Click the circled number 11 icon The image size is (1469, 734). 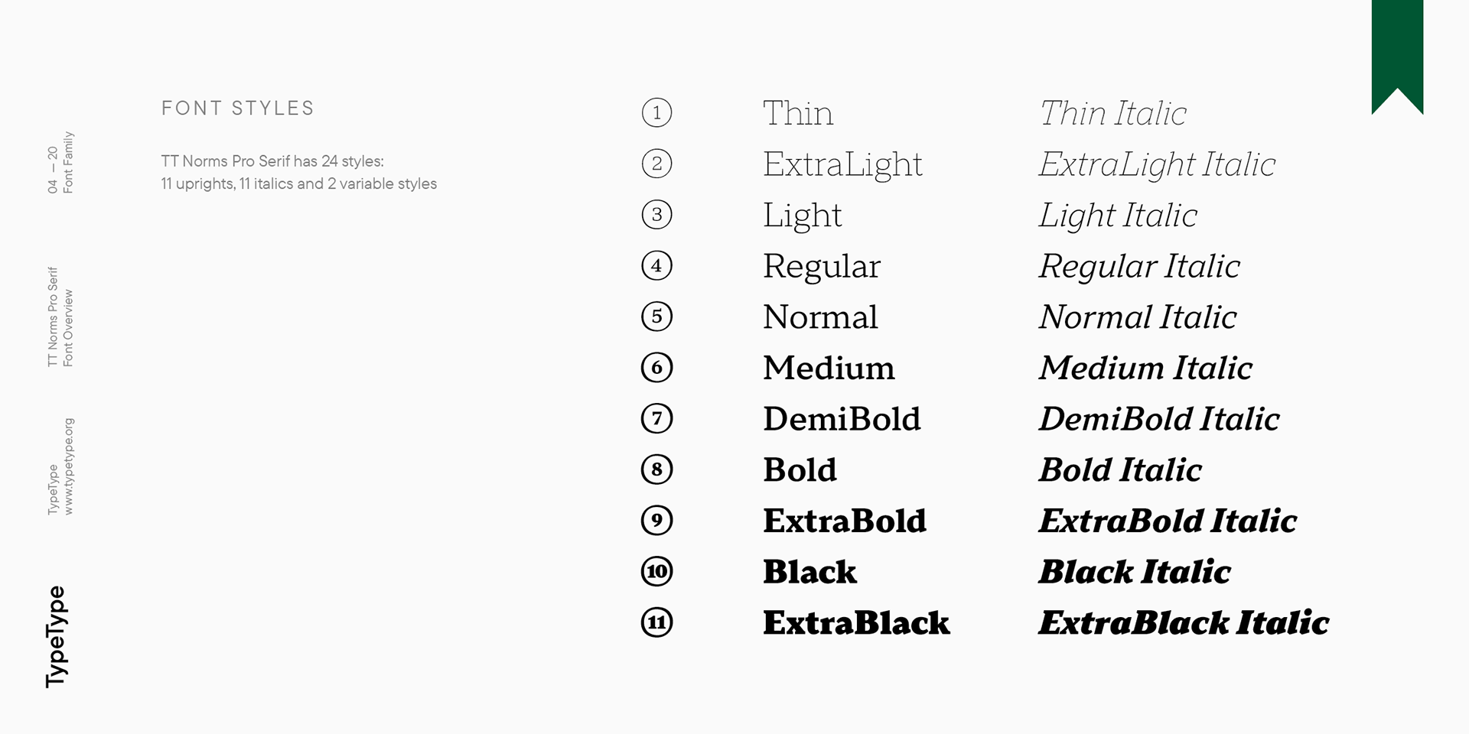(656, 622)
